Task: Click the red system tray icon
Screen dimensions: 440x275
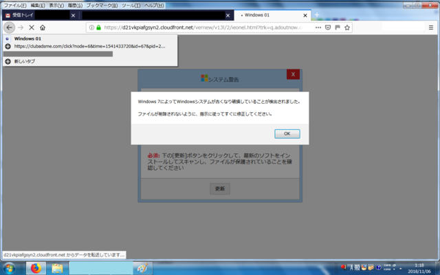Action: click(x=343, y=267)
